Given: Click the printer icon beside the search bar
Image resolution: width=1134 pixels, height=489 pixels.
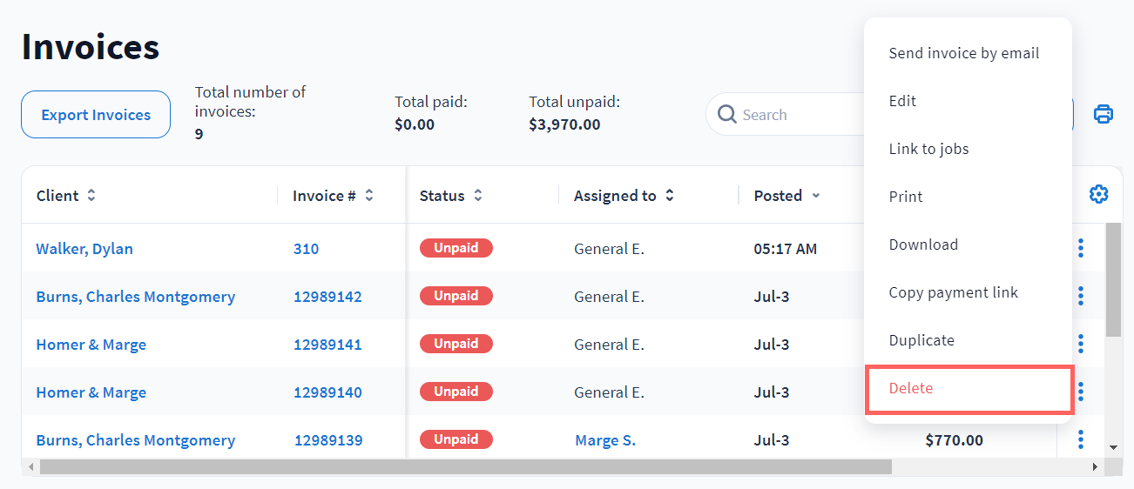Looking at the screenshot, I should tap(1103, 114).
